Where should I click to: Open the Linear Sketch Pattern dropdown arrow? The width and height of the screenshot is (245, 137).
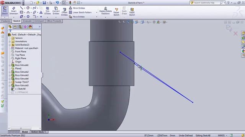[x=97, y=13]
